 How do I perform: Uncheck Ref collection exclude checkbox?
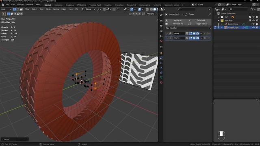tap(250, 17)
